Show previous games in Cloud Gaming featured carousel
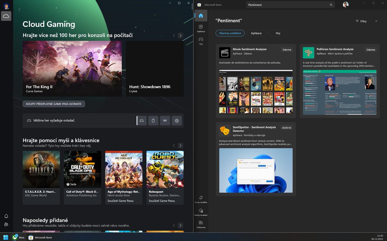The height and width of the screenshot is (241, 387). point(174,35)
